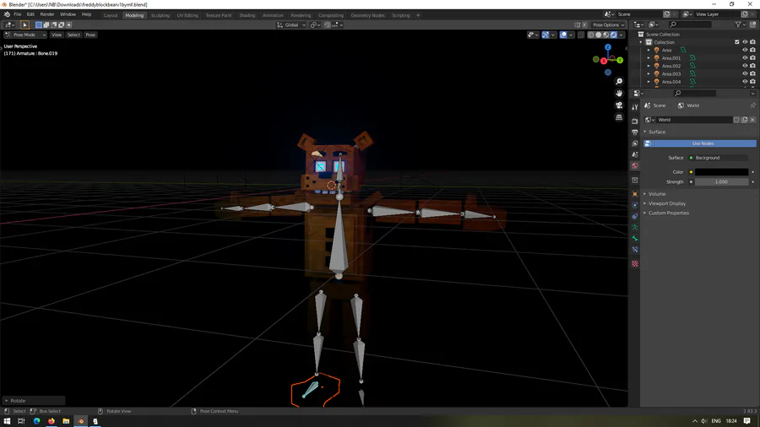
Task: Open the Object Constraints properties tab icon
Action: click(635, 216)
